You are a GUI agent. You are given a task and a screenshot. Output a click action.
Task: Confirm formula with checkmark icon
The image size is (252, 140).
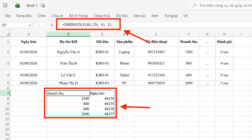click(x=46, y=25)
